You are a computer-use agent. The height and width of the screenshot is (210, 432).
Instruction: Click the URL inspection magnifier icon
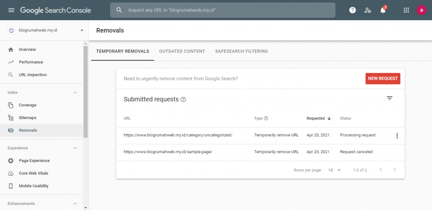pos(11,75)
